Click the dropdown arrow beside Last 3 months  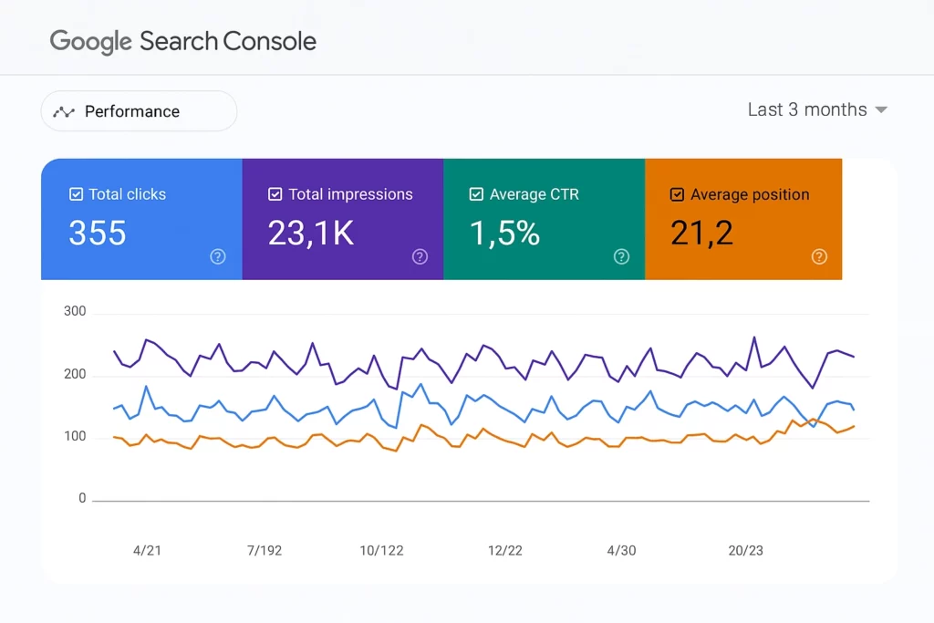click(x=881, y=109)
